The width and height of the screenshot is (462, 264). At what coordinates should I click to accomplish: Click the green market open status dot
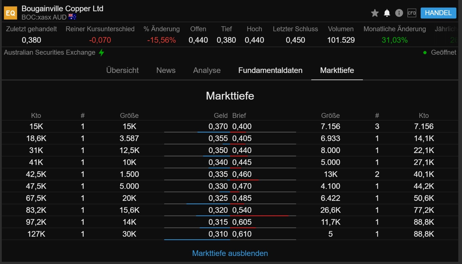(425, 52)
